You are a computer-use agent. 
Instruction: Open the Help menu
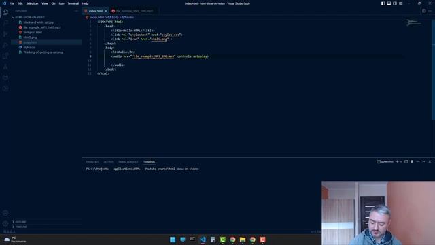click(85, 3)
